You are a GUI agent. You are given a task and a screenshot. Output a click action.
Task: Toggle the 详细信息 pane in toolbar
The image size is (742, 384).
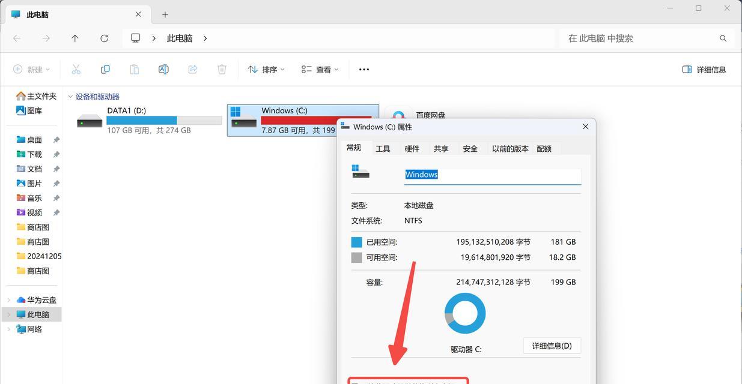(704, 70)
